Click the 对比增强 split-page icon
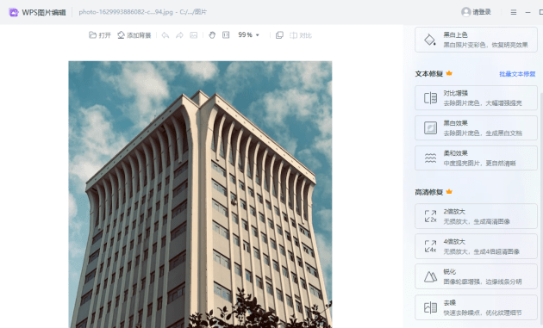This screenshot has height=328, width=543. [430, 98]
